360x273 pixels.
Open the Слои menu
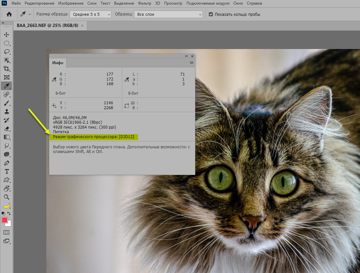click(x=92, y=3)
